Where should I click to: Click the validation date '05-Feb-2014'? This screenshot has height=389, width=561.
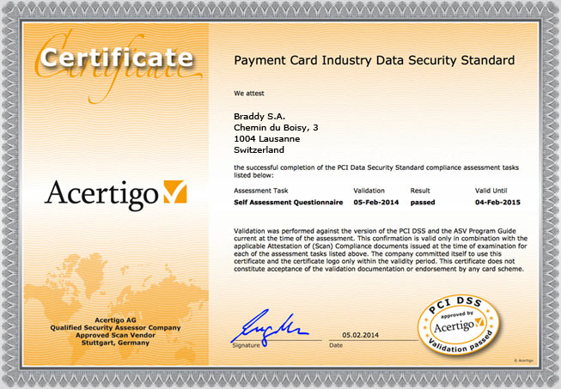pos(376,203)
